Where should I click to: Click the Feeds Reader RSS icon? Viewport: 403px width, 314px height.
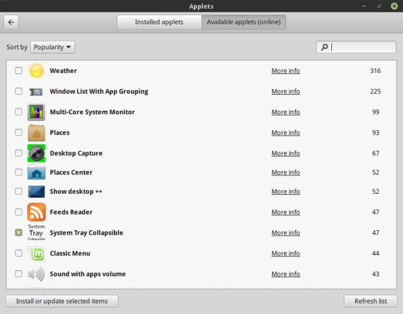[x=36, y=212]
